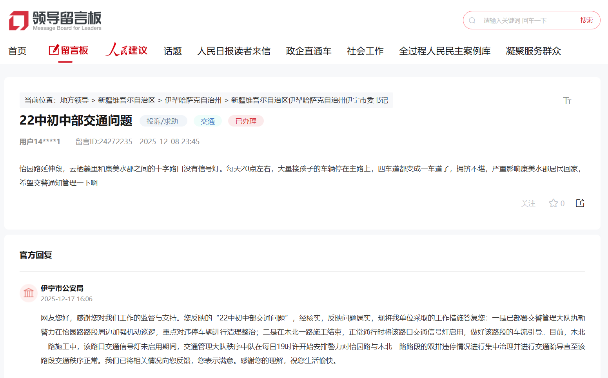Click the 地方领导 breadcrumb link
608x378 pixels.
[x=74, y=100]
